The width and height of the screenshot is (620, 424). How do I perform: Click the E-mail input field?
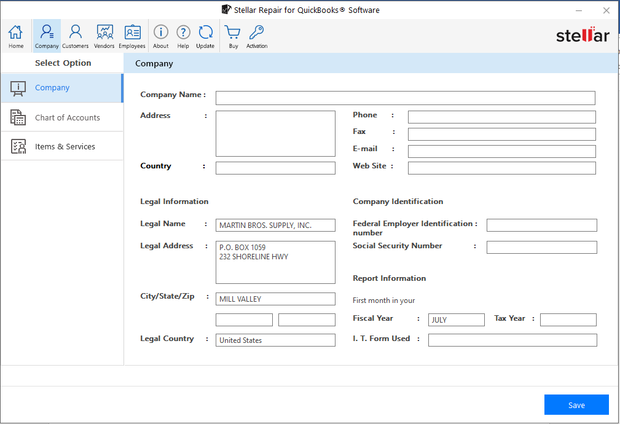[502, 152]
